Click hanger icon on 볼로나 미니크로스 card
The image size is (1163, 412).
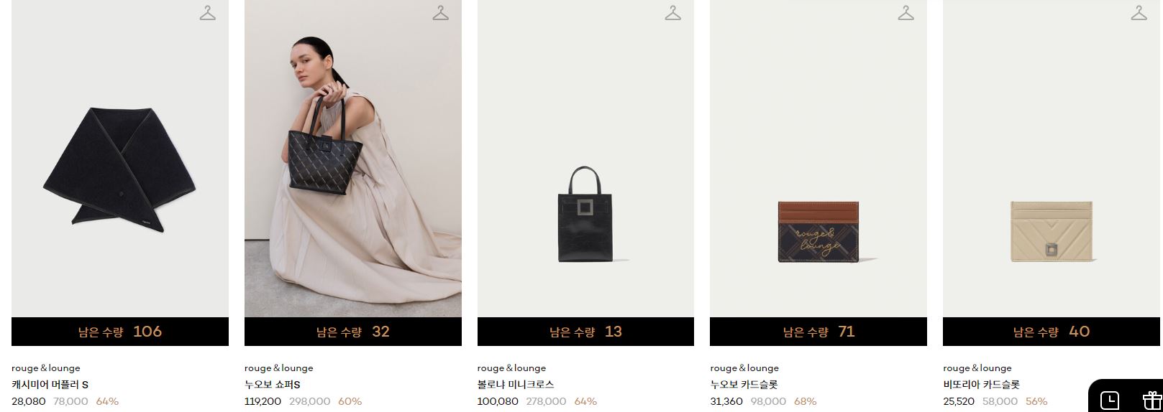(673, 13)
